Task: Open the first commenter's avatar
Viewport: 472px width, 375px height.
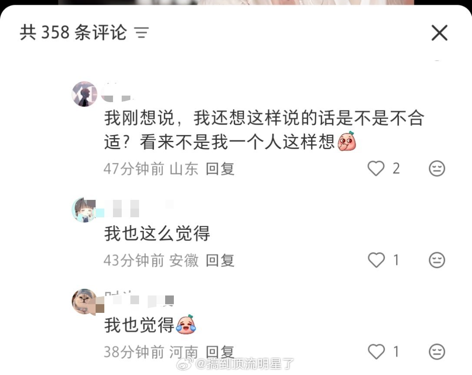Action: [84, 94]
